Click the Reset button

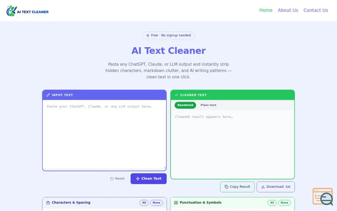(118, 179)
